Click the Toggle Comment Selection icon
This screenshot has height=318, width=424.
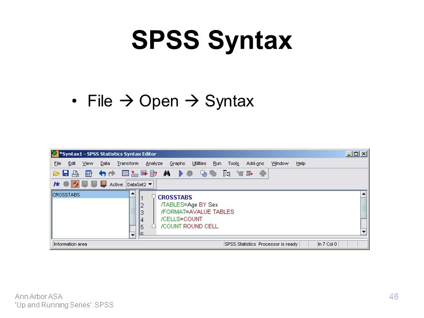56,184
